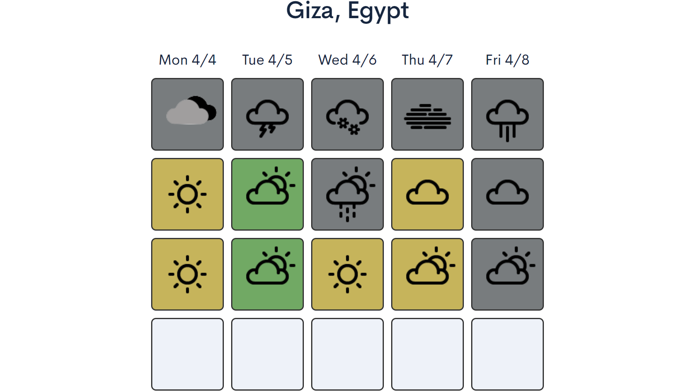Screen dimensions: 695x391
Task: Click the sun shower icon under Wednesday
Action: (x=347, y=194)
